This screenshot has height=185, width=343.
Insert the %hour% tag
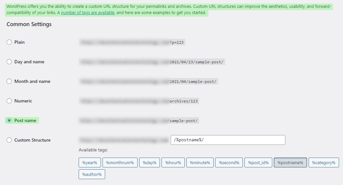[x=173, y=162]
